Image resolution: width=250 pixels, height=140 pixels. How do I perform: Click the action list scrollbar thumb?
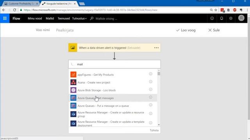coord(159,73)
